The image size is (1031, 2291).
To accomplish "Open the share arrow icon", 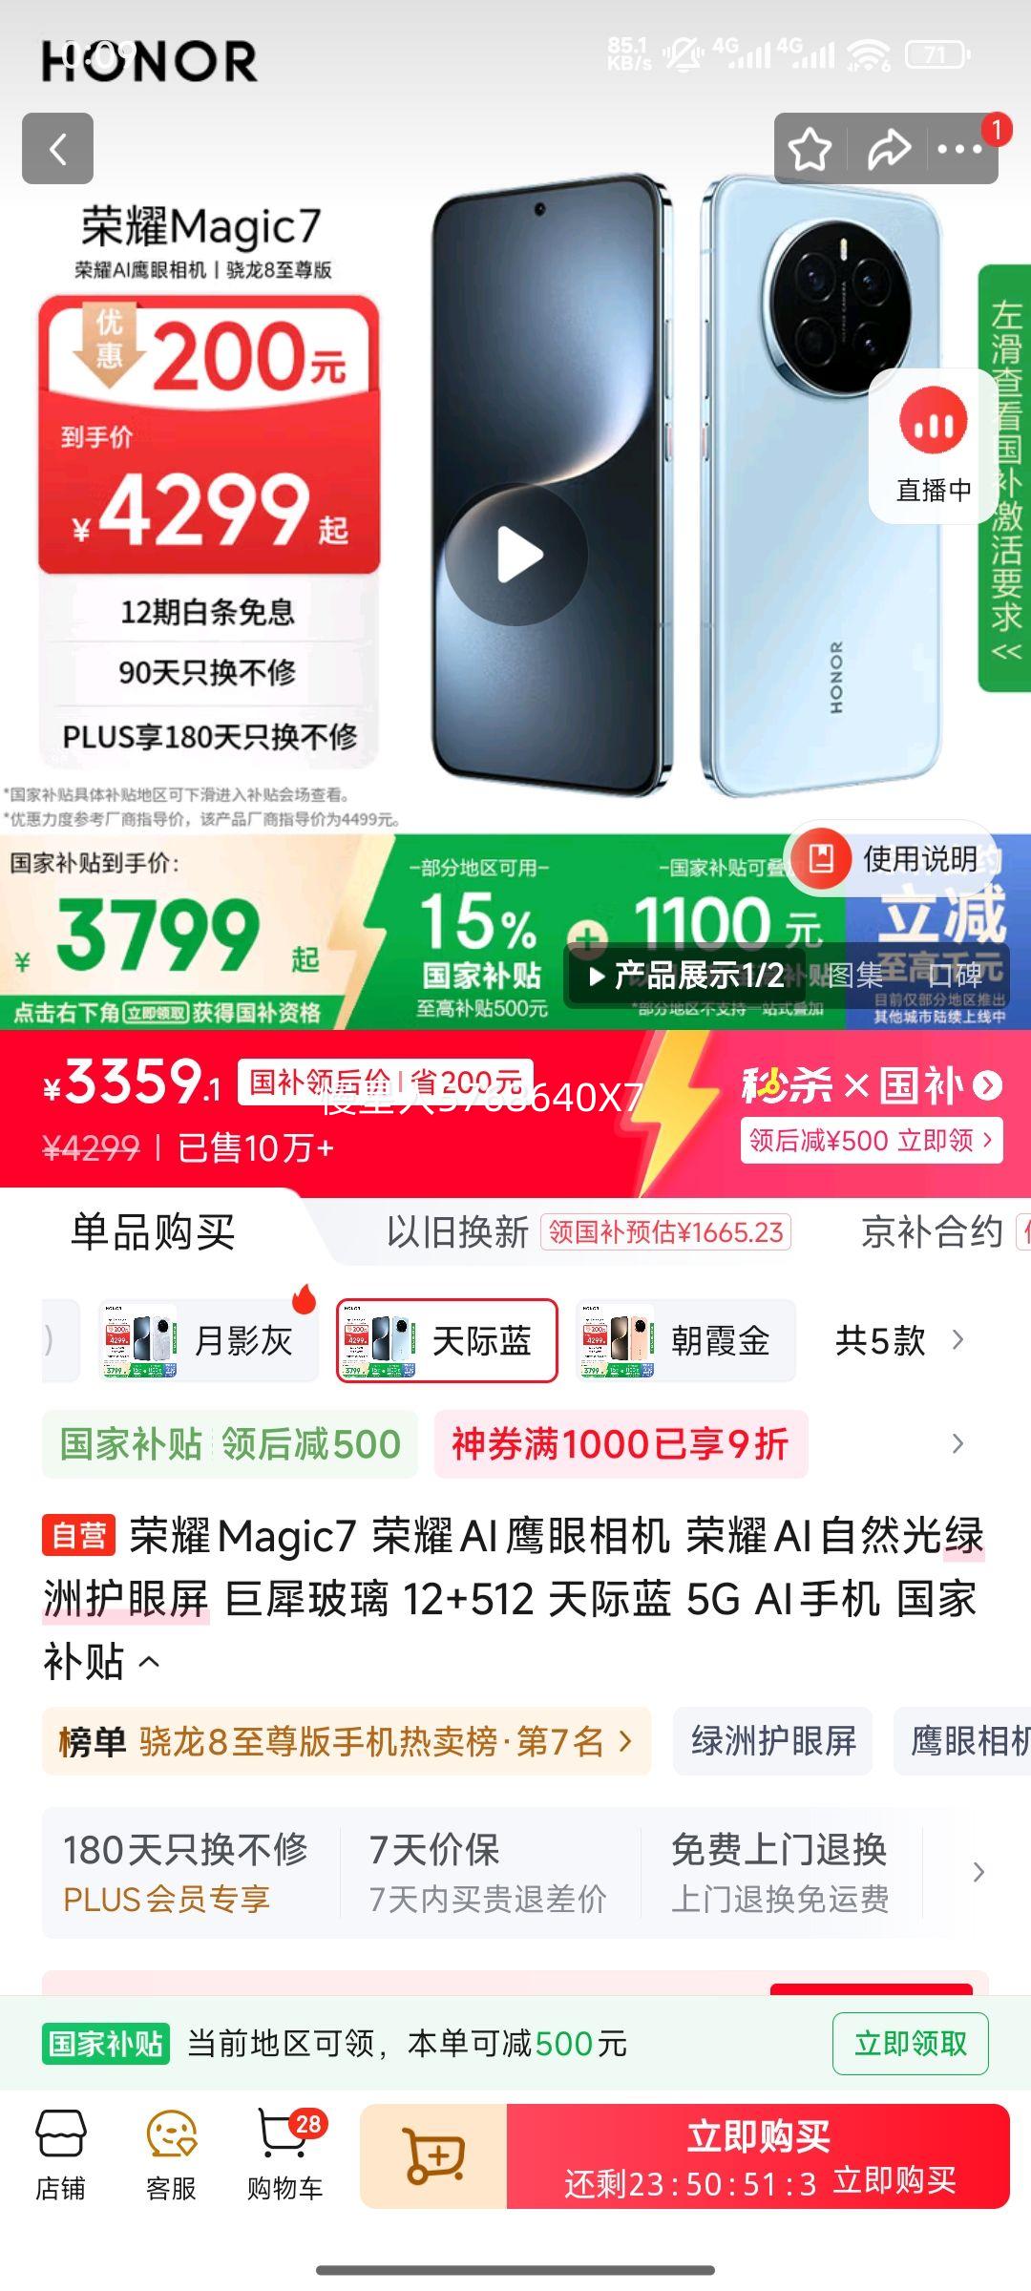I will pos(888,149).
